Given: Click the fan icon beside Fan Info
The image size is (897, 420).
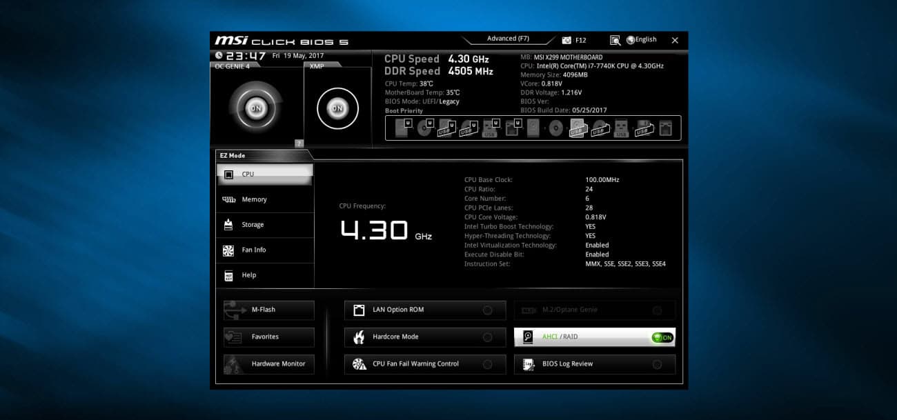Looking at the screenshot, I should [228, 250].
